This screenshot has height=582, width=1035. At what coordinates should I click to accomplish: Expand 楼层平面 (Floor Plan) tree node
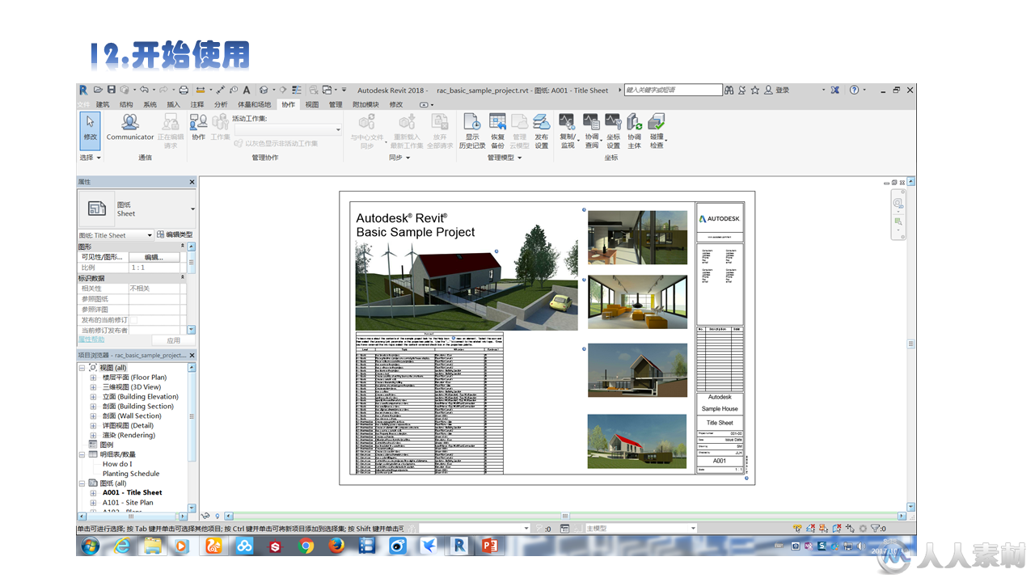click(94, 377)
